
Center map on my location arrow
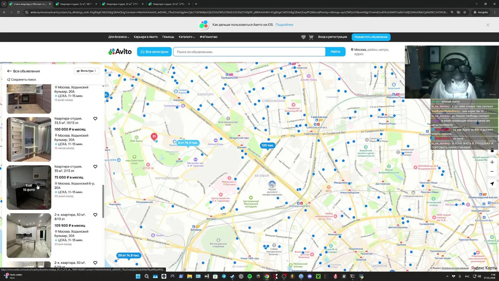(x=492, y=183)
